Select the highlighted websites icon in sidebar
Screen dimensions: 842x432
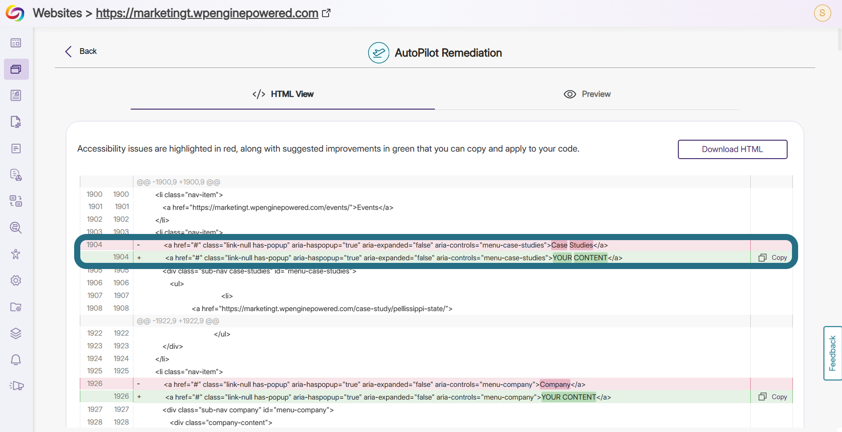[x=16, y=69]
